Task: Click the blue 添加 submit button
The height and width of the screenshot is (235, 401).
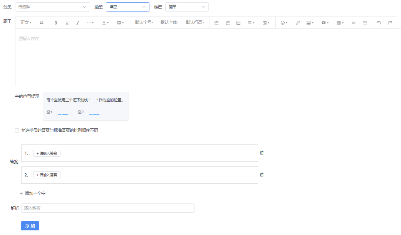Action: (x=30, y=226)
